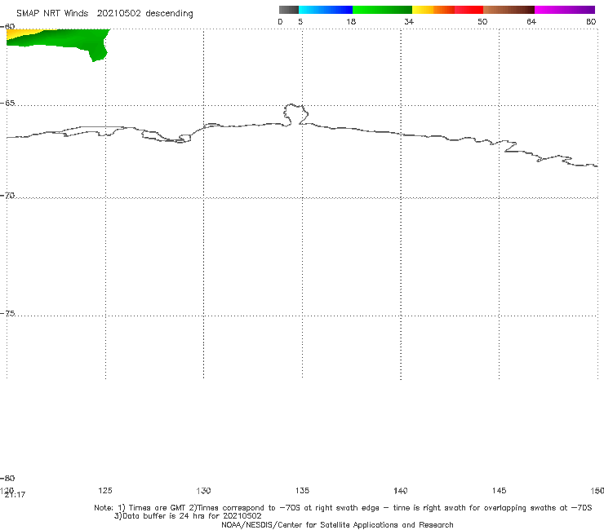This screenshot has height=530, width=604.
Task: Click the color bar label '5'
Action: coord(300,22)
